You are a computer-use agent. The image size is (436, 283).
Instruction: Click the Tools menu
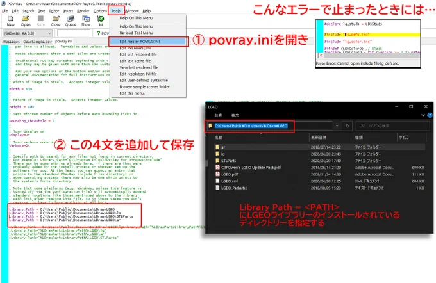coord(116,11)
